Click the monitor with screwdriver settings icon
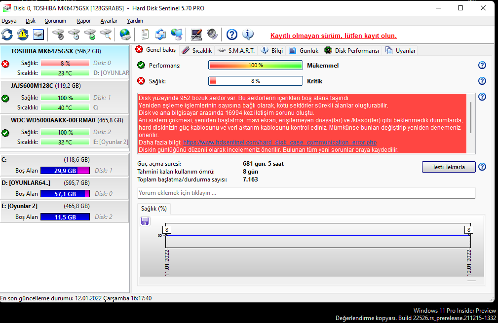 pos(196,35)
